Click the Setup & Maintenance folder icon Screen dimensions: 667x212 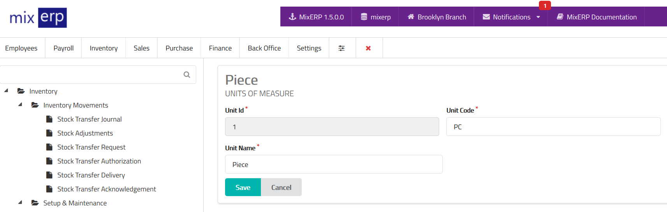click(35, 203)
